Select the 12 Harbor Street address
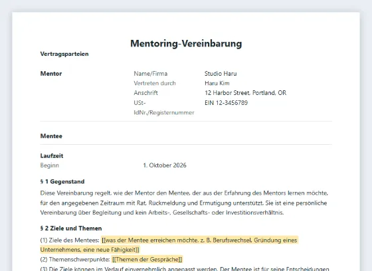 point(246,93)
